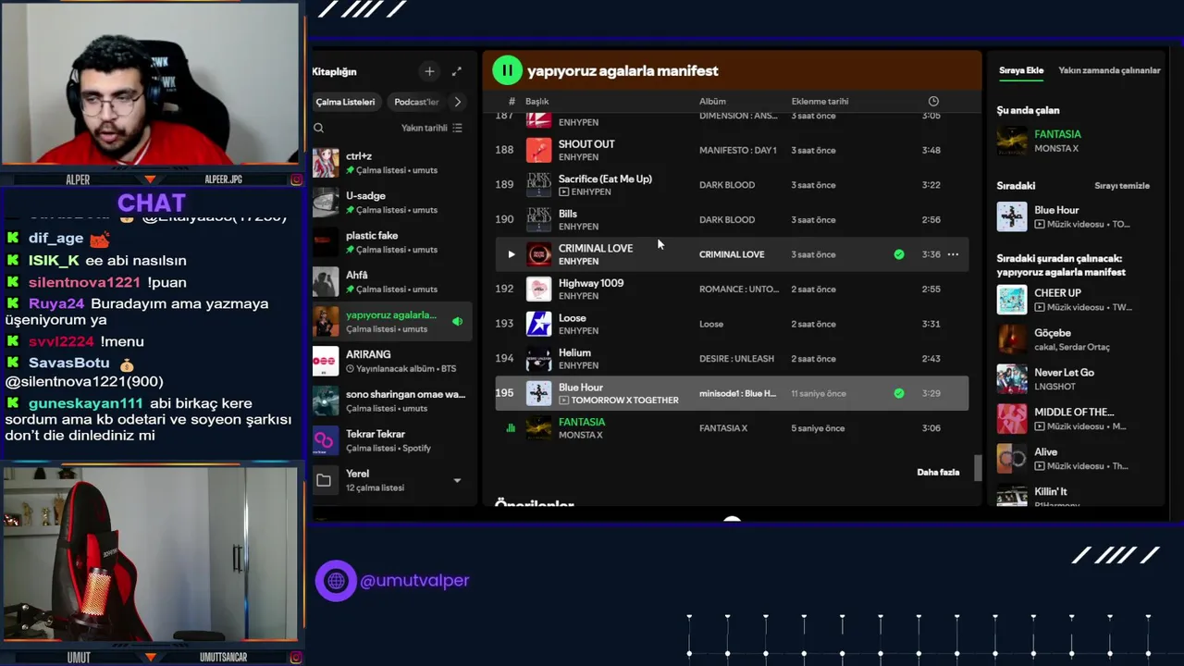Select the Bills track row
The height and width of the screenshot is (666, 1184).
(732, 219)
